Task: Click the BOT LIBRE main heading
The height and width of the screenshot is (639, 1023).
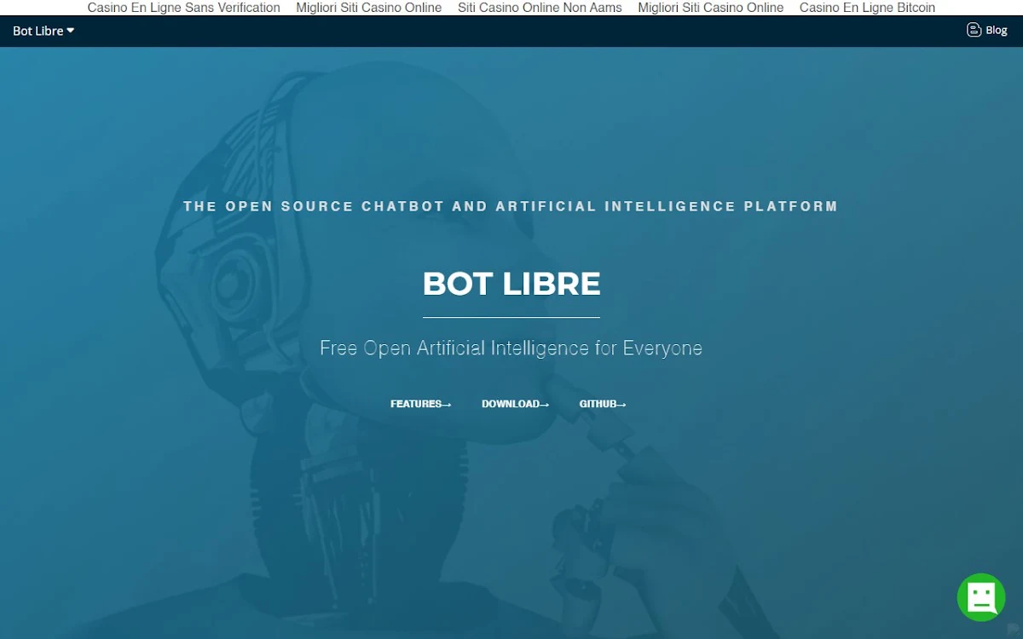Action: pyautogui.click(x=511, y=284)
